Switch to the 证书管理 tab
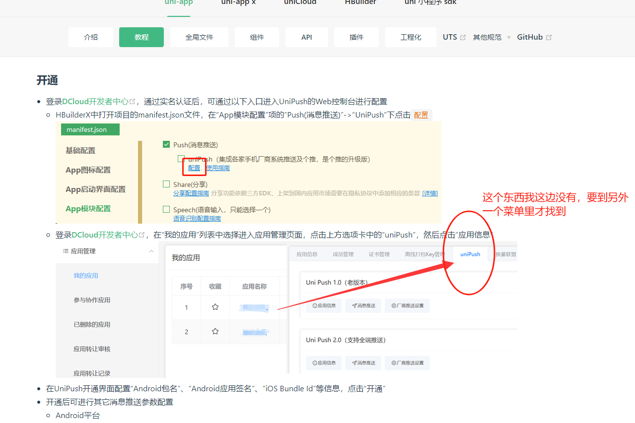Viewport: 635px width, 423px height. tap(379, 254)
